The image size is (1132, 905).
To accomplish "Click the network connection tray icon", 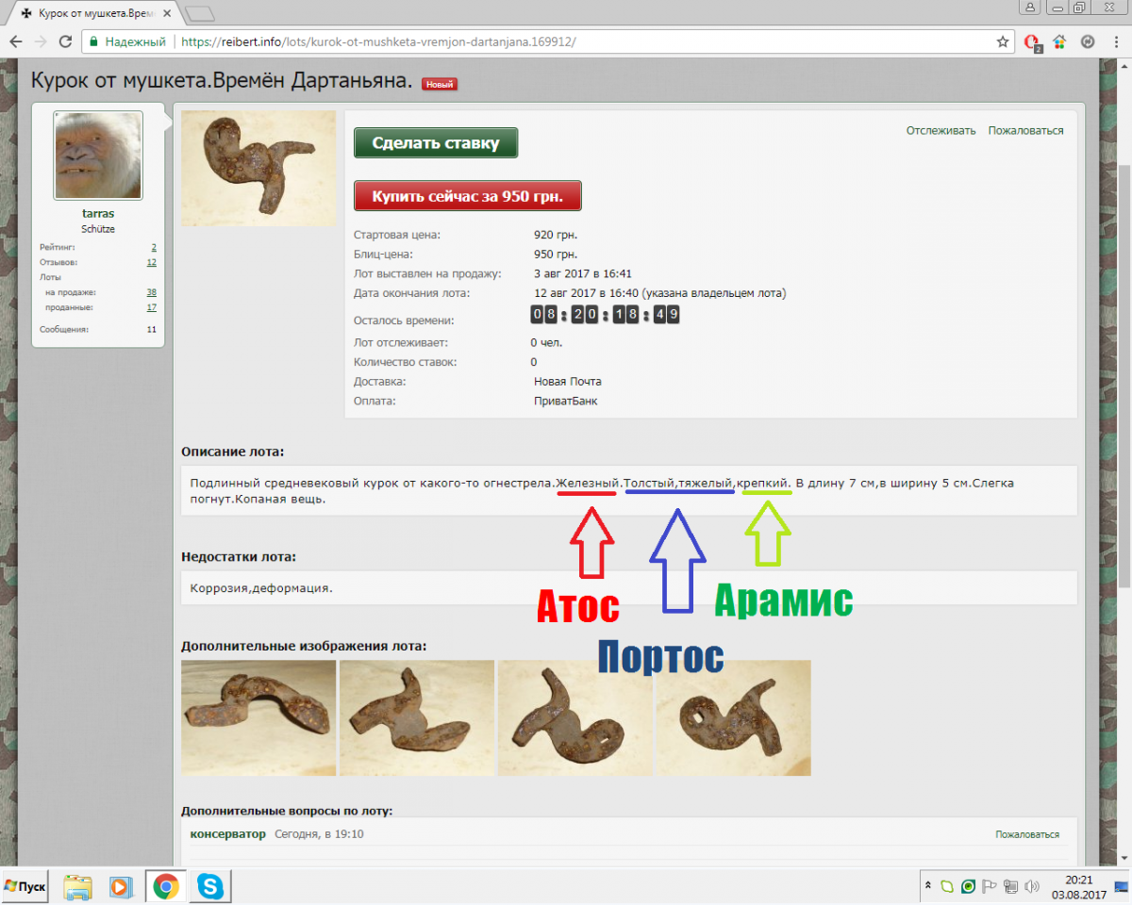I will click(1010, 887).
